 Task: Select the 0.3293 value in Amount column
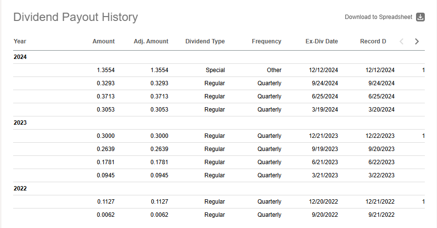[x=106, y=83]
